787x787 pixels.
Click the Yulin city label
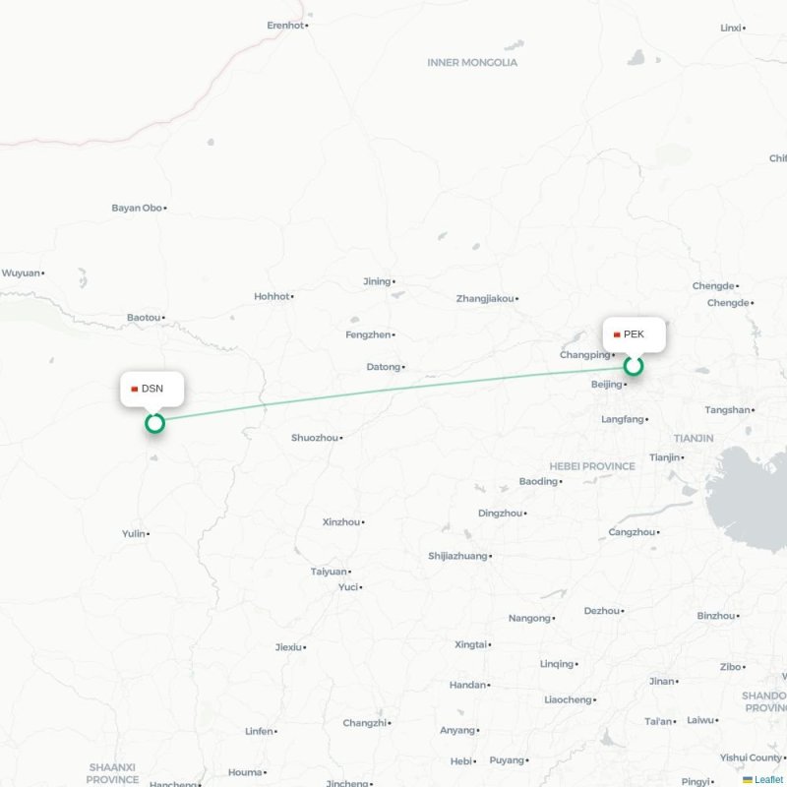[134, 533]
